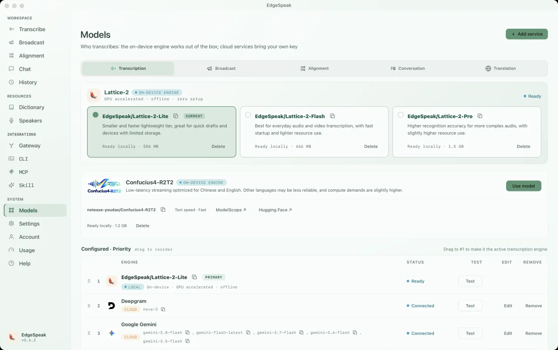
Task: Go to Transcribe in the sidebar
Action: [x=35, y=29]
